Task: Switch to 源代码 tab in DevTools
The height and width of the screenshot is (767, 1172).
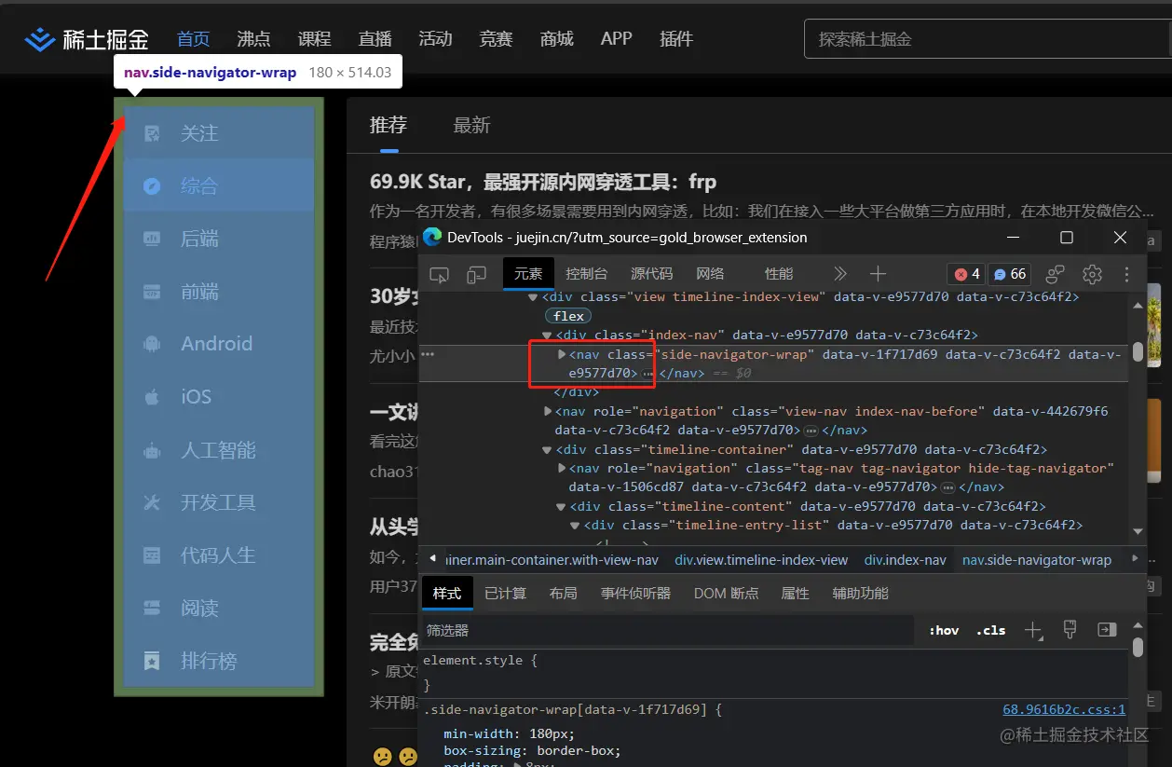Action: [651, 274]
